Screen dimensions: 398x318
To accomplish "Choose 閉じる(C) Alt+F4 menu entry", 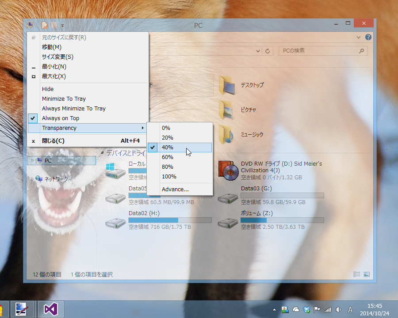I will [x=88, y=141].
